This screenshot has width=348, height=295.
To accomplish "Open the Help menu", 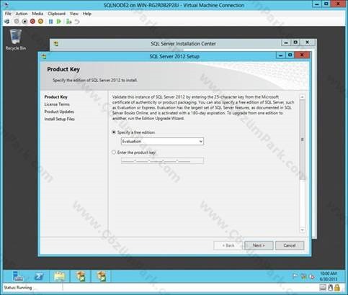I will click(x=87, y=14).
